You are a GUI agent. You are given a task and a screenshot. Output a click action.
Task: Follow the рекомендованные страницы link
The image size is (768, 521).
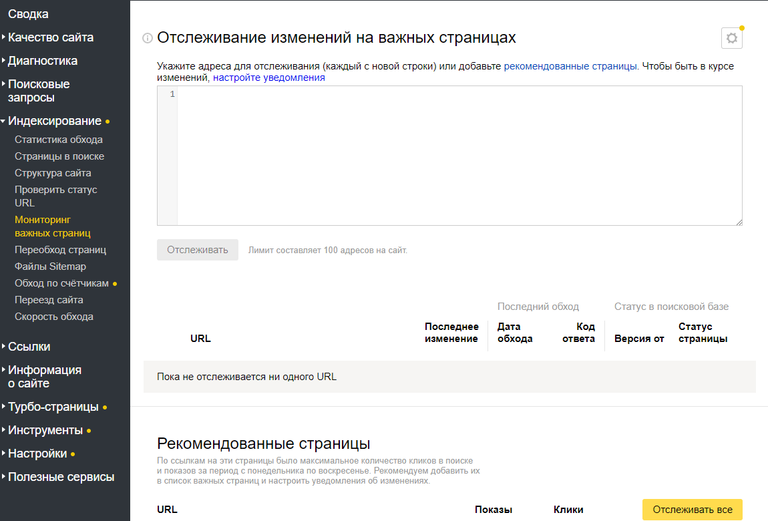[570, 66]
